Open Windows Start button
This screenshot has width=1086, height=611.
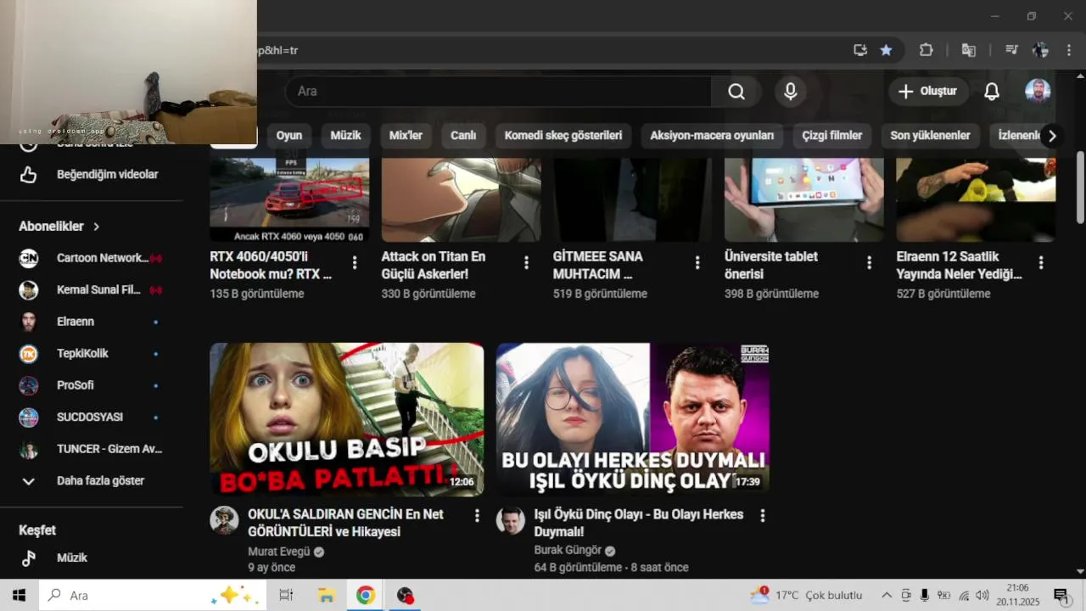pos(19,596)
